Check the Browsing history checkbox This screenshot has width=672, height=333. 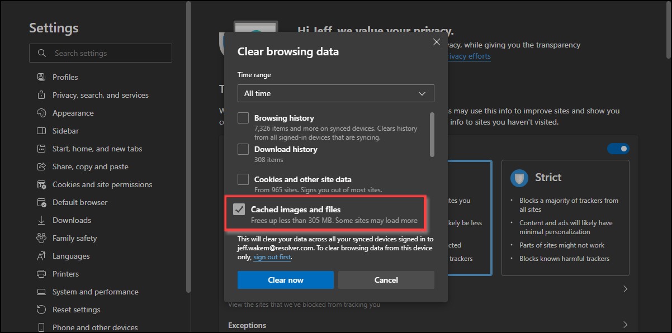pos(243,118)
